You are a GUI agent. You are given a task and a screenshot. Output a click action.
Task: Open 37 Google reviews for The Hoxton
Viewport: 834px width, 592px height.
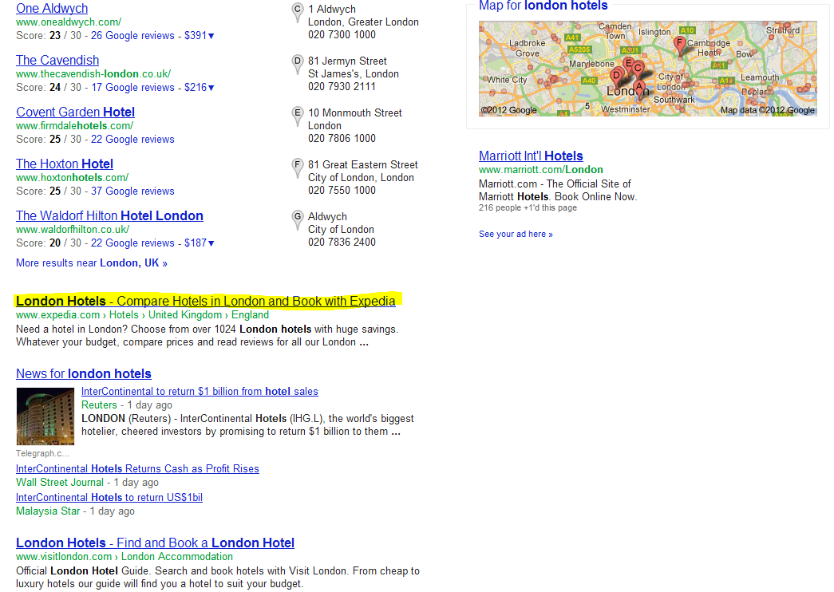click(132, 191)
